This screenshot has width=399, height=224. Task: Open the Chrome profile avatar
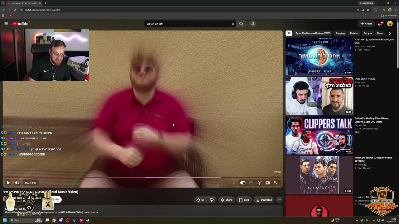point(390,10)
